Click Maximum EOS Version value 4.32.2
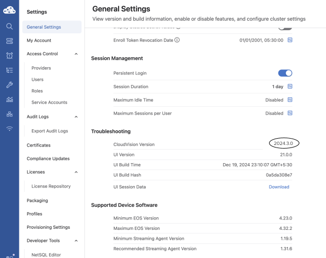The width and height of the screenshot is (326, 258). 285,228
